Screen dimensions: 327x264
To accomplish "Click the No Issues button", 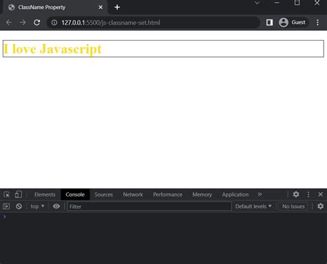I will click(x=293, y=206).
